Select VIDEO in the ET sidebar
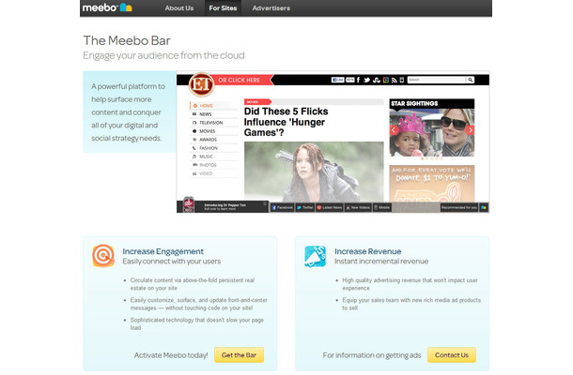Image resolution: width=573 pixels, height=375 pixels. click(214, 173)
